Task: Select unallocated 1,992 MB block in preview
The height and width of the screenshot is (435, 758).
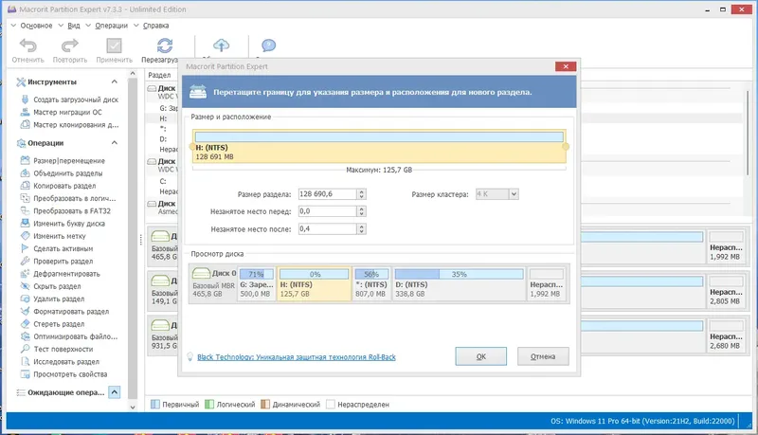Action: tap(547, 283)
